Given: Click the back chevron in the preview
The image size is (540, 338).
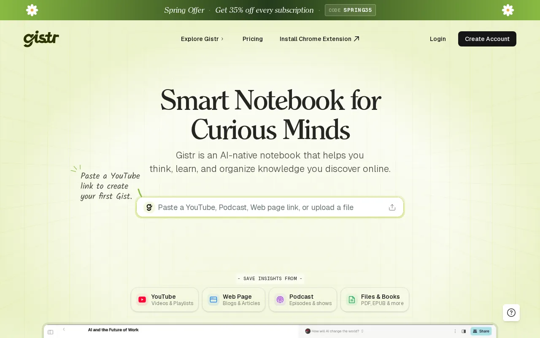Looking at the screenshot, I should click(x=64, y=330).
